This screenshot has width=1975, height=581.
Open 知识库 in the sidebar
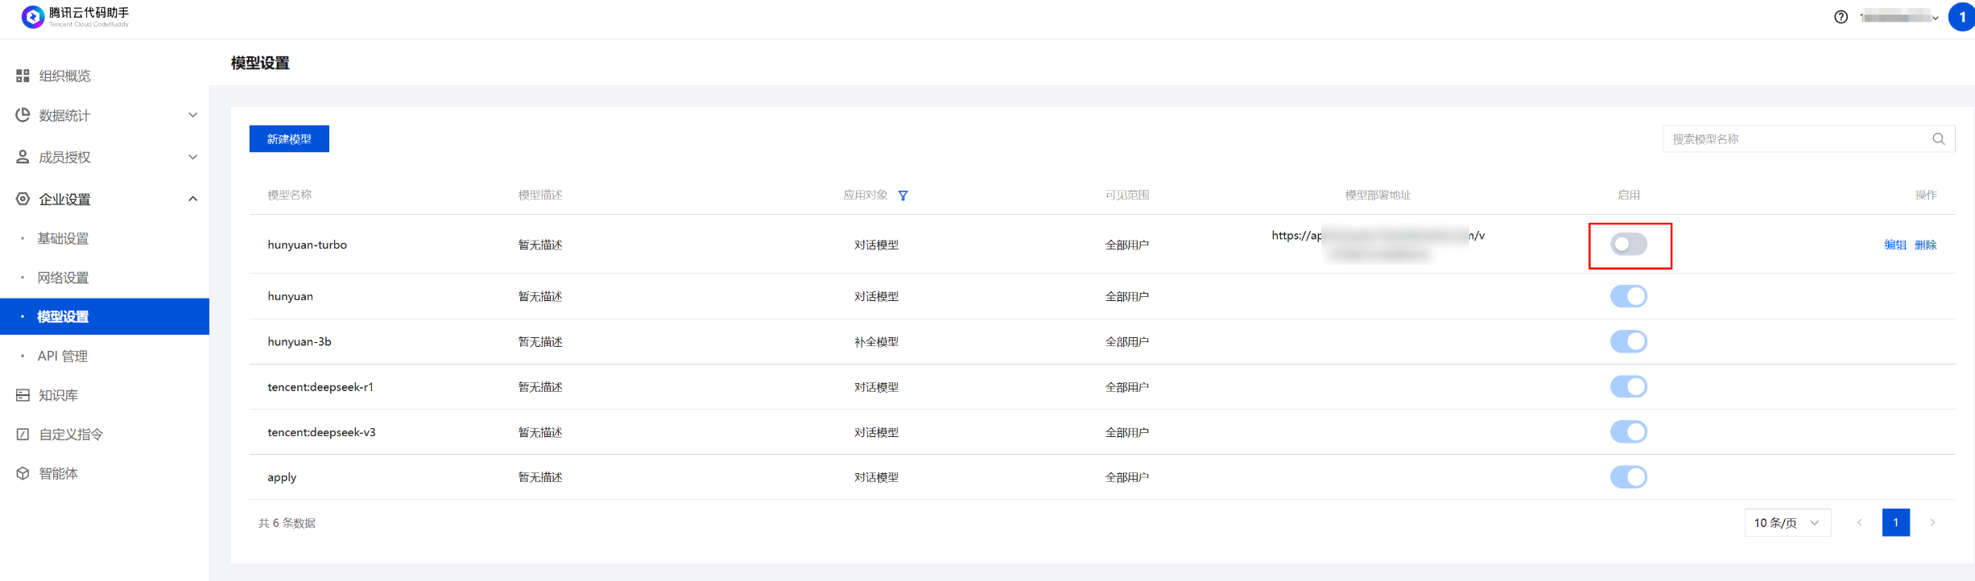coord(58,395)
